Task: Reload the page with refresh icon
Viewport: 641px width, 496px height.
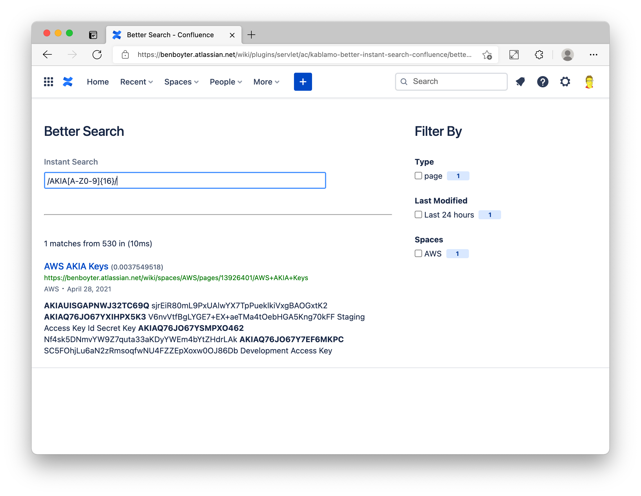Action: (x=97, y=54)
